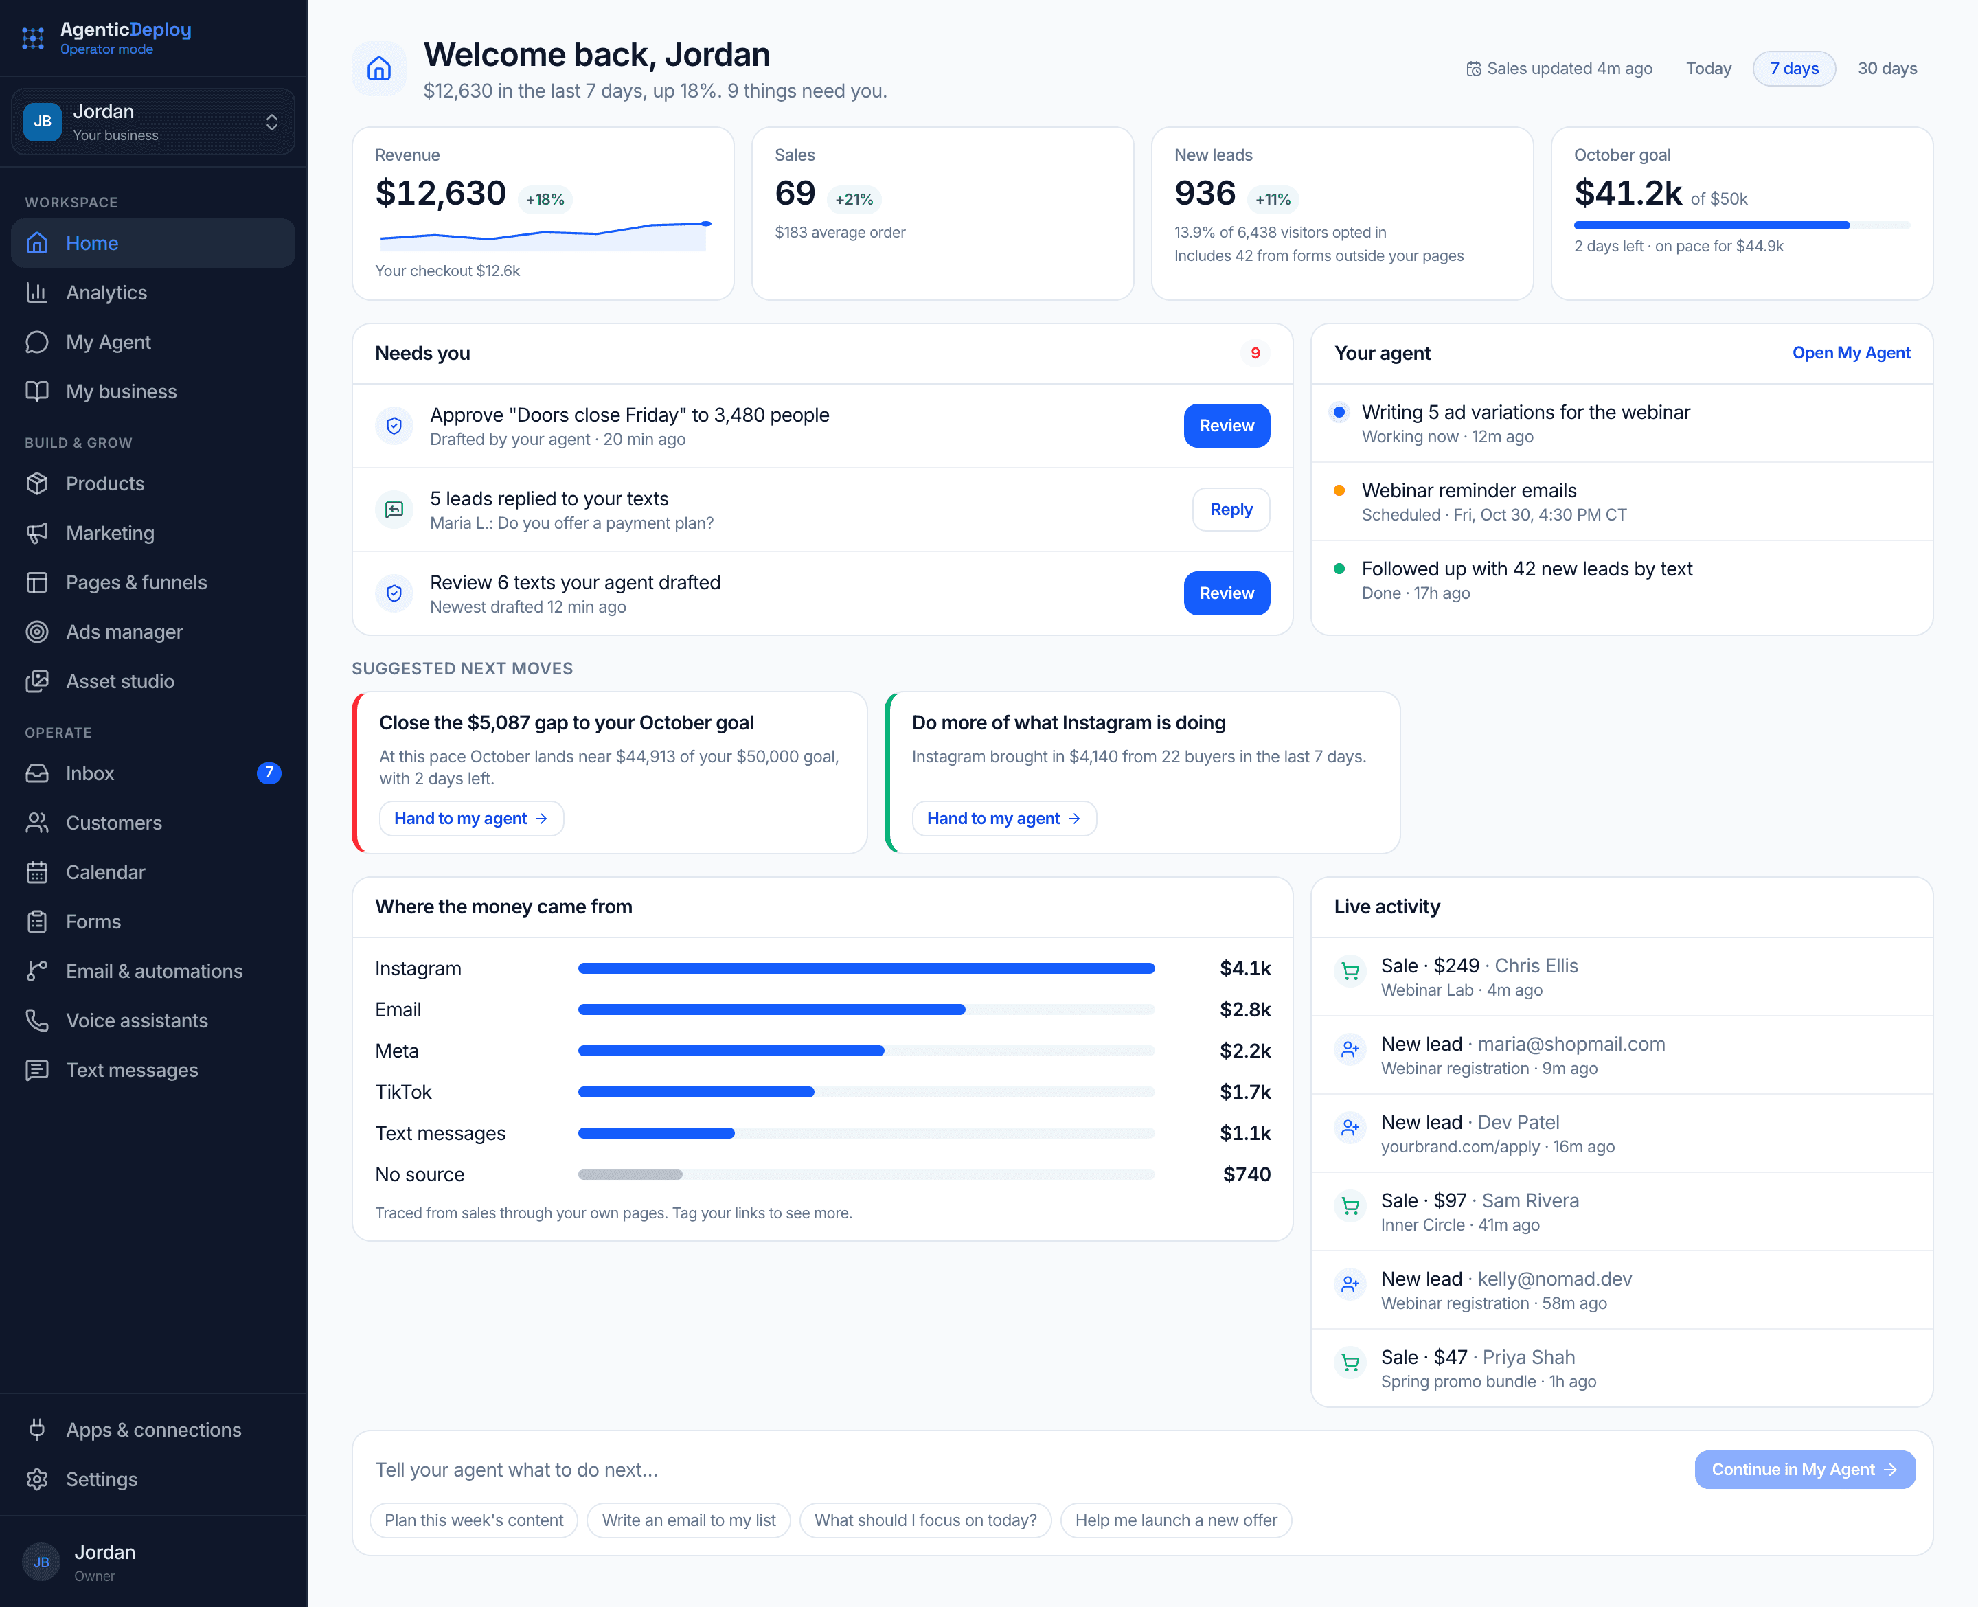Select the Today time range
The image size is (1978, 1607).
click(1709, 69)
